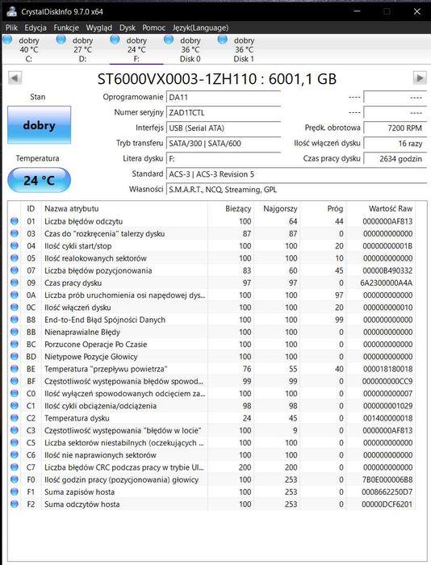Image resolution: width=431 pixels, height=565 pixels.
Task: Click status dot of attribute F2 host reads
Action: click(15, 504)
